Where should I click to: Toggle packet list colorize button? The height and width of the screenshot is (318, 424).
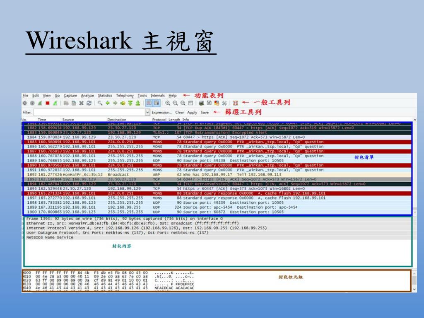149,103
